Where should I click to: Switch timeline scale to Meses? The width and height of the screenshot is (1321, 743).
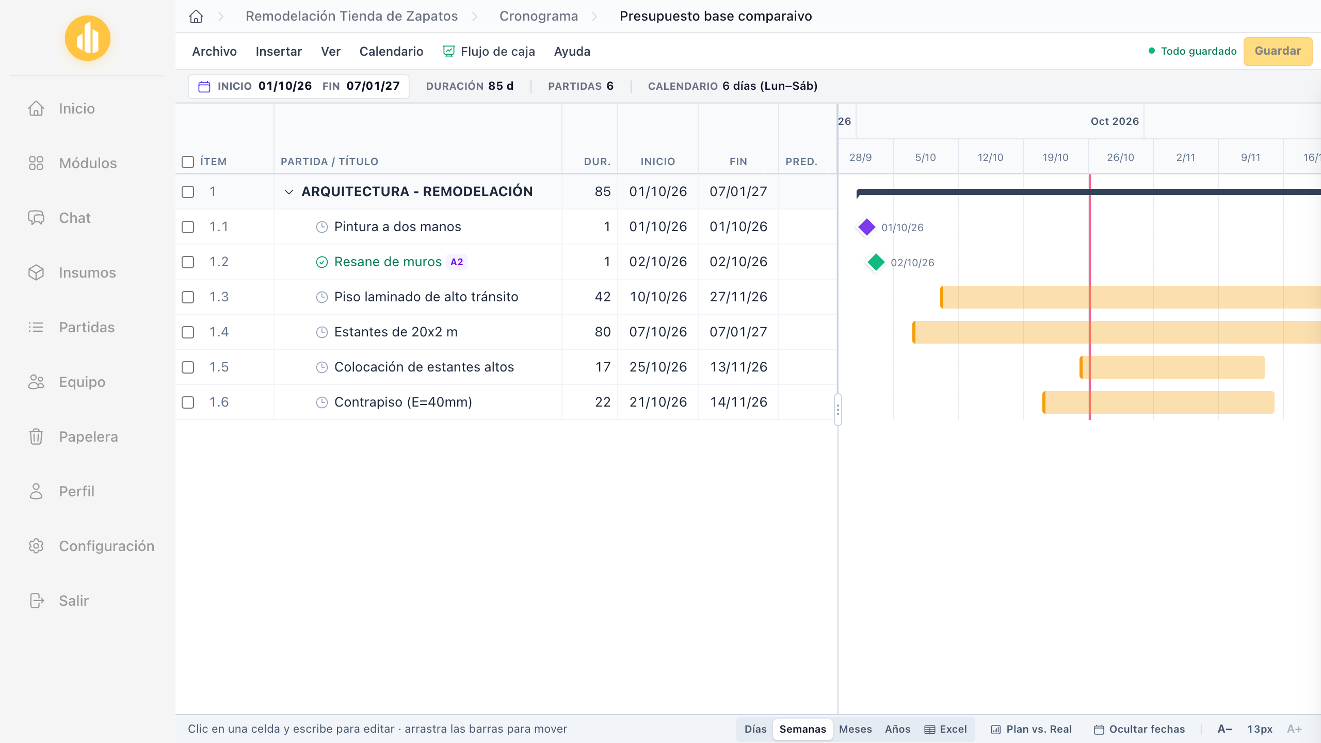(x=855, y=729)
